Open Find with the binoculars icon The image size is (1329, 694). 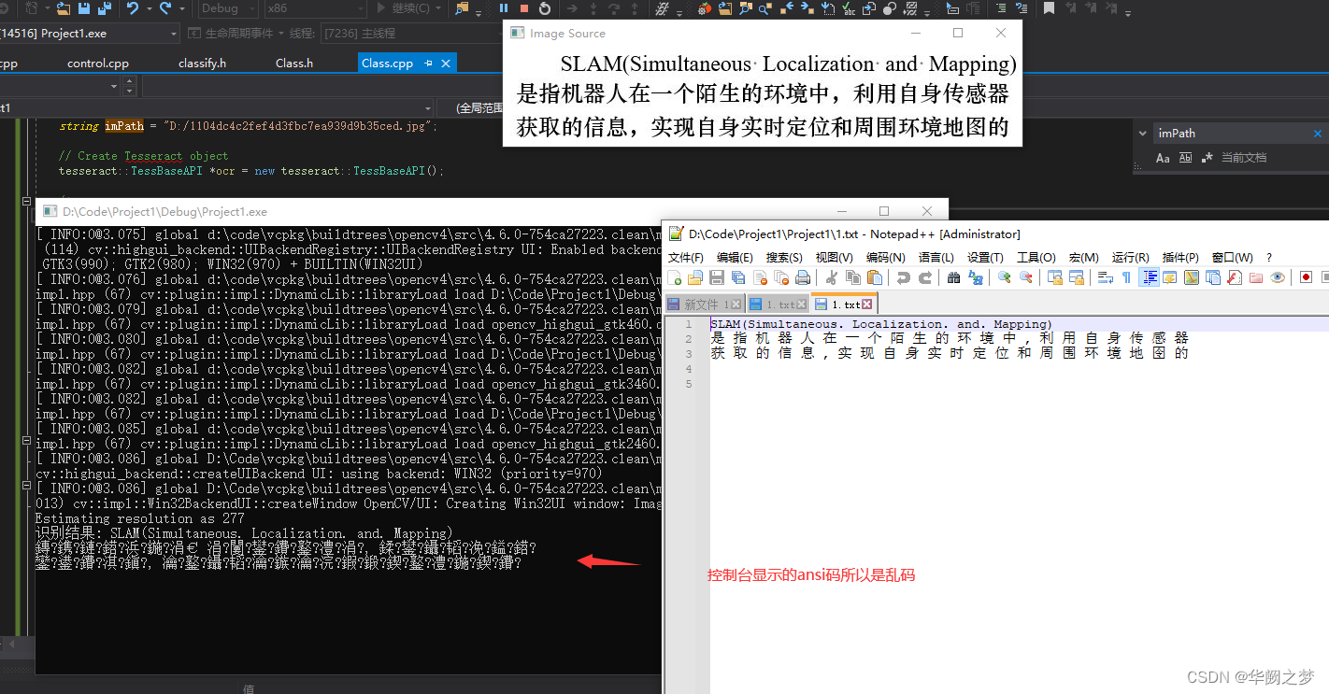(x=954, y=277)
